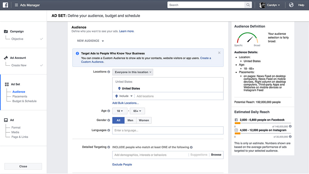Click Add Bulk Locations link
Viewport: 309px width, 174px height.
point(125,103)
